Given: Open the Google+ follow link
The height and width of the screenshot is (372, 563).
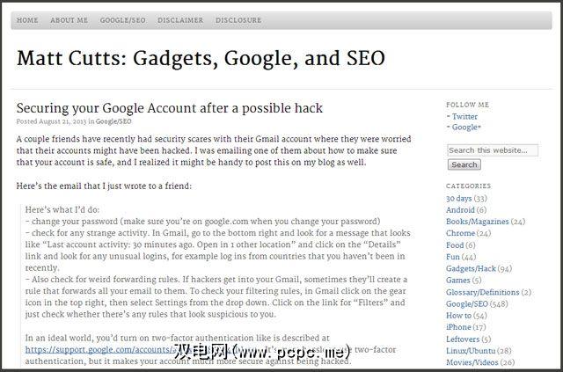Looking at the screenshot, I should coord(465,127).
